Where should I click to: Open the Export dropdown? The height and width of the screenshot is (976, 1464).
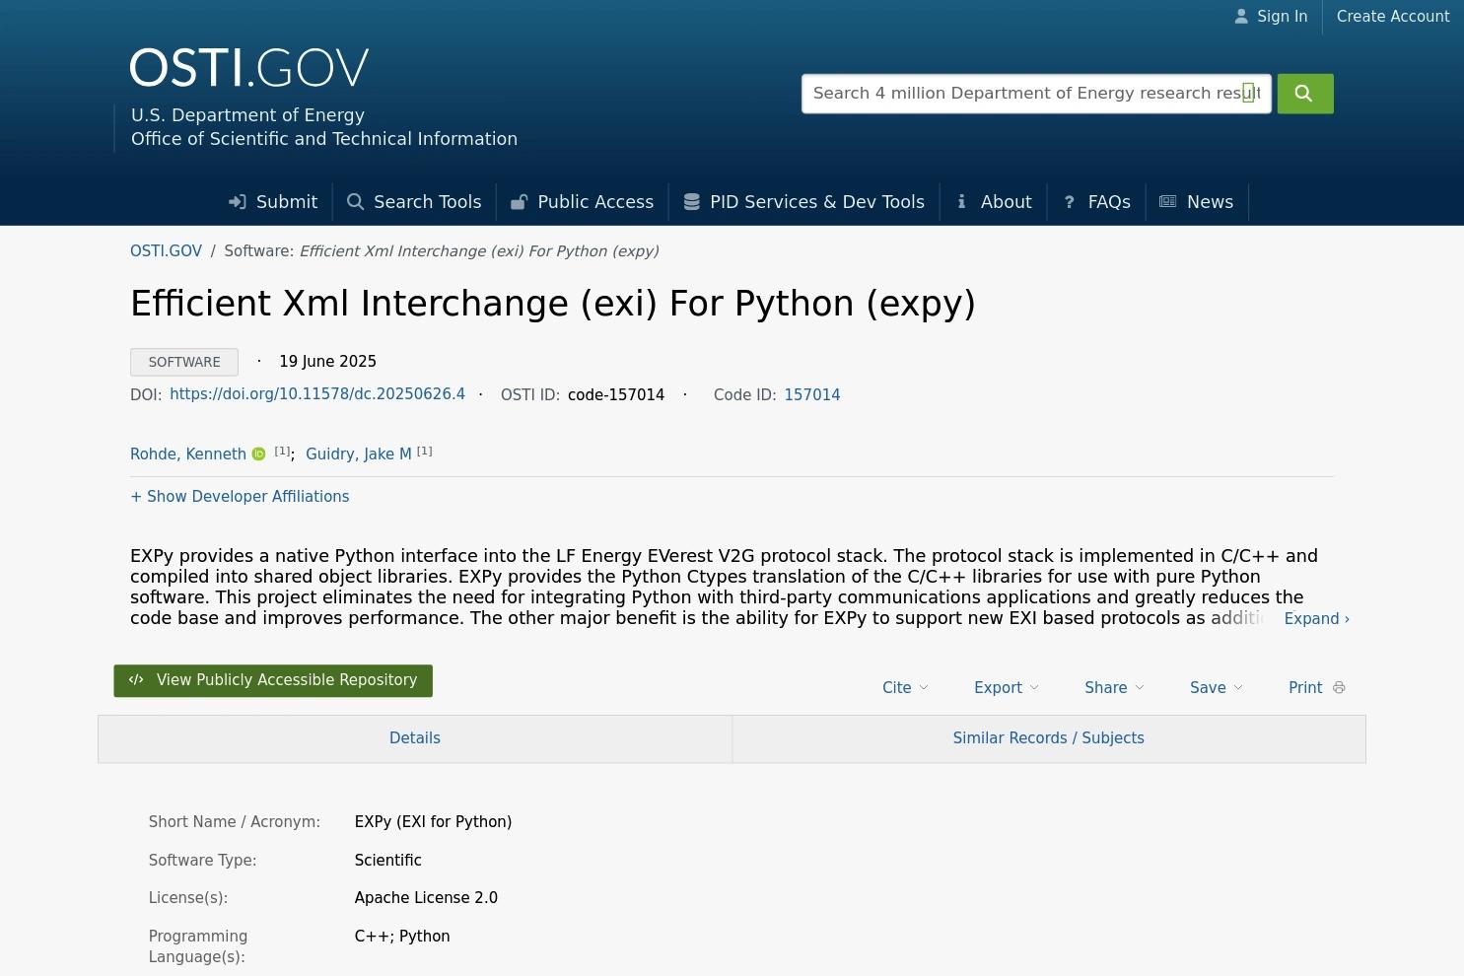1007,688
